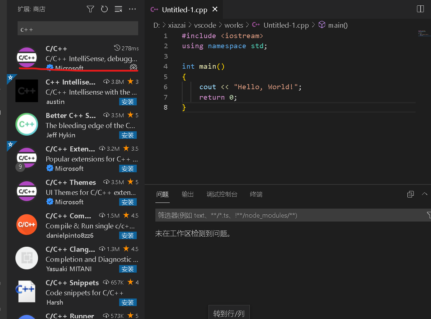
Task: Click the extension search box containing c++
Action: (x=78, y=28)
